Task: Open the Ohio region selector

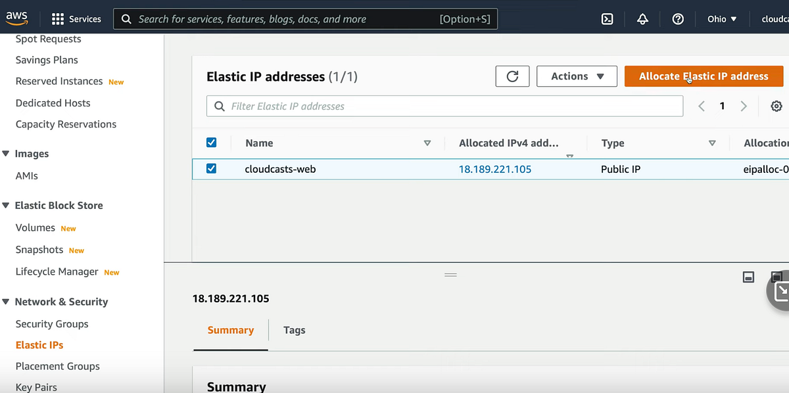Action: (721, 18)
